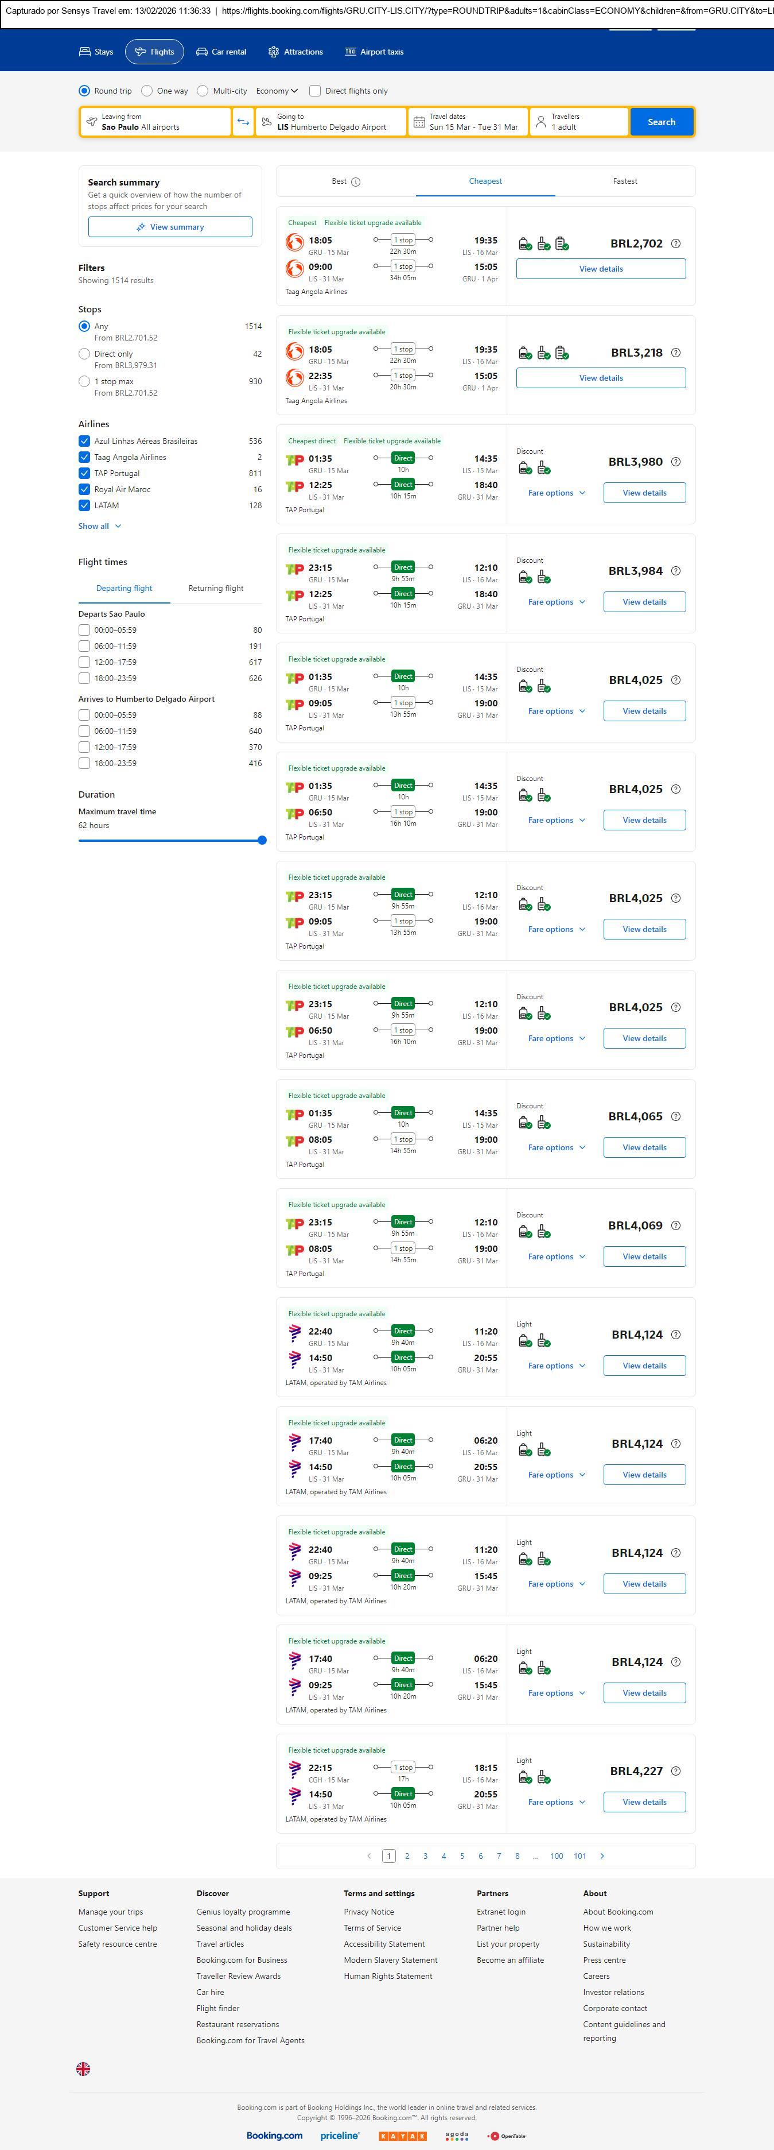774x2150 pixels.
Task: Click the info icon next to Best tab
Action: click(x=355, y=182)
